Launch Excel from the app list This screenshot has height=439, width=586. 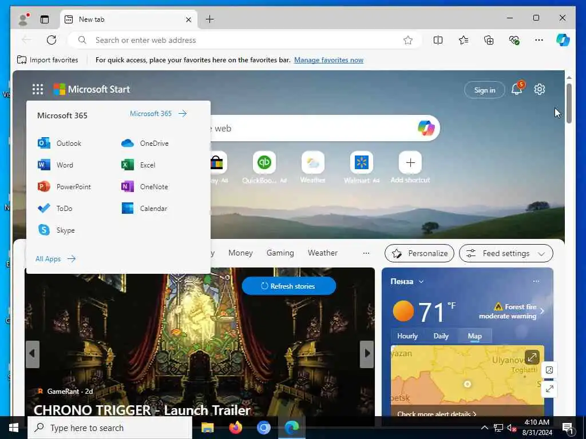point(138,165)
